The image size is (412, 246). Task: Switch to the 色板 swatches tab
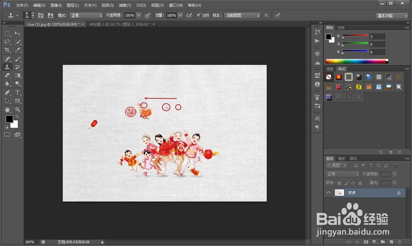(x=341, y=28)
